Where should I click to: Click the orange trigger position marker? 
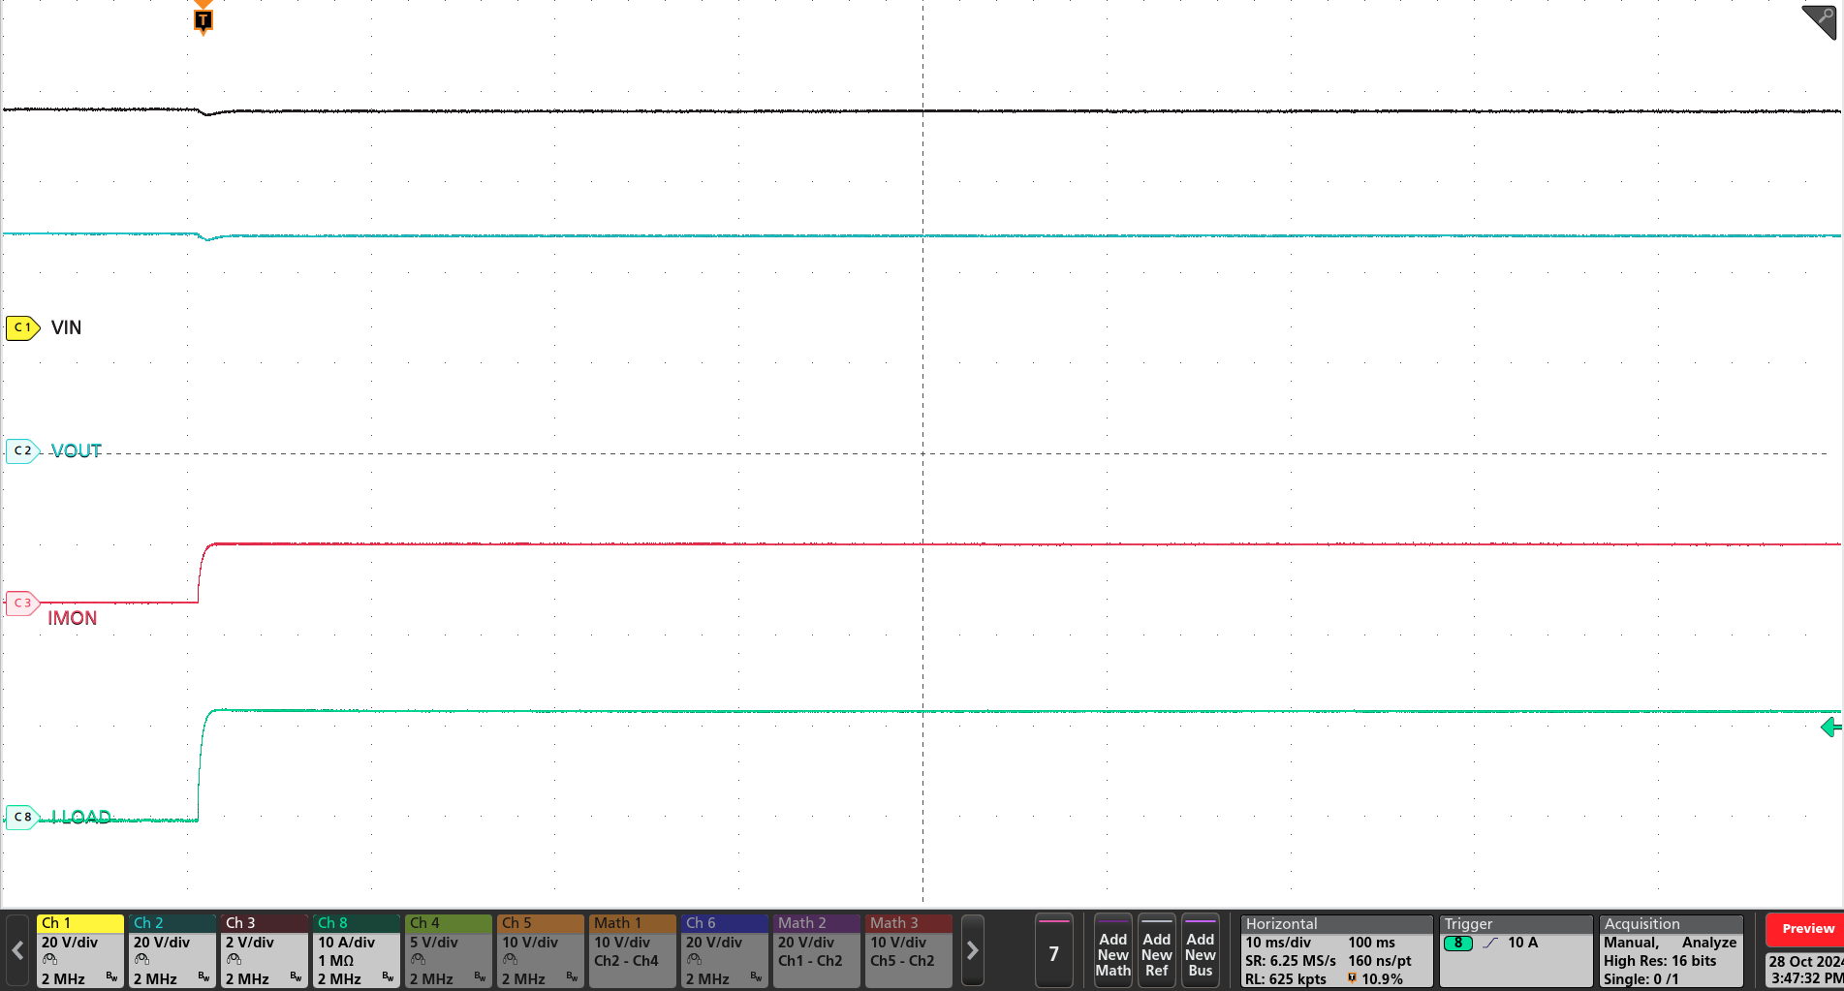[203, 18]
